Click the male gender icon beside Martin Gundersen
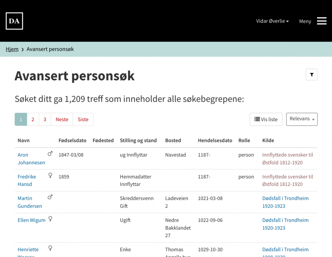The width and height of the screenshot is (332, 257). pos(50,197)
